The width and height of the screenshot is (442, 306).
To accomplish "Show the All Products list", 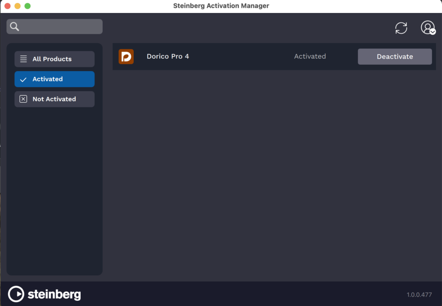I will click(x=54, y=59).
